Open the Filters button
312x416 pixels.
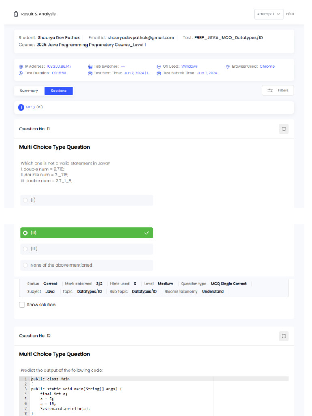(x=278, y=91)
